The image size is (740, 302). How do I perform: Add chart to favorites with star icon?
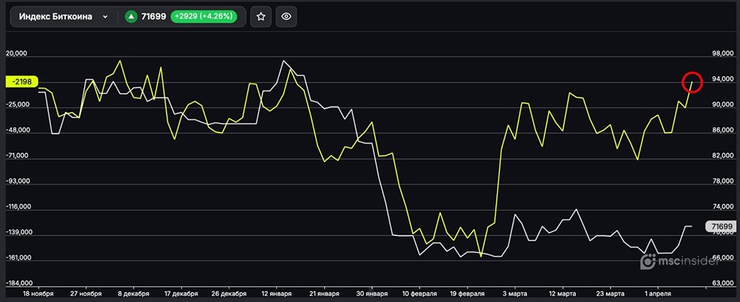click(260, 16)
